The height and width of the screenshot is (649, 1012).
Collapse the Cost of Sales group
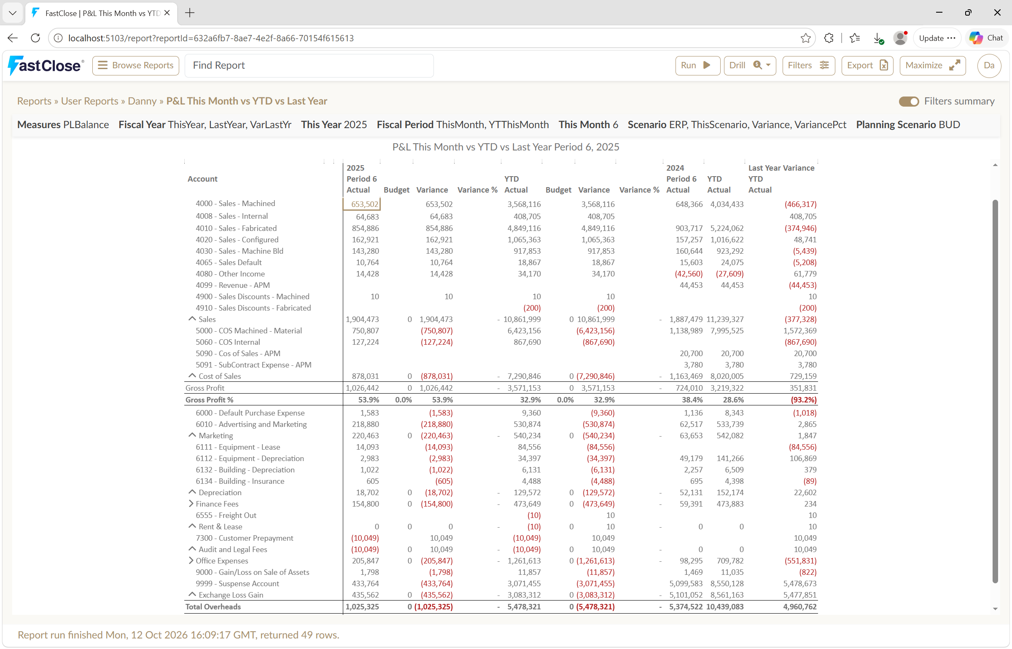(x=192, y=375)
